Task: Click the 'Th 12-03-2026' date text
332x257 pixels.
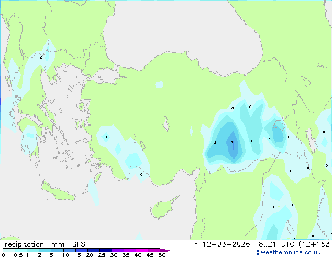Action: (220, 244)
